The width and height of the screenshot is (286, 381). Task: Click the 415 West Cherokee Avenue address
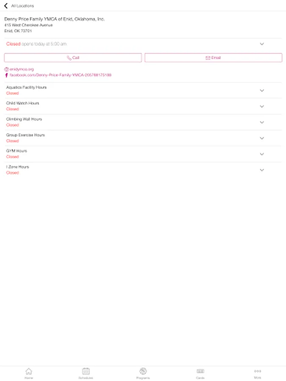[x=28, y=25]
